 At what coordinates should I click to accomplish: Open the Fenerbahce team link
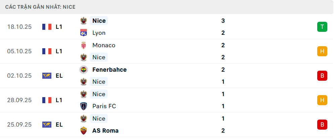point(109,70)
